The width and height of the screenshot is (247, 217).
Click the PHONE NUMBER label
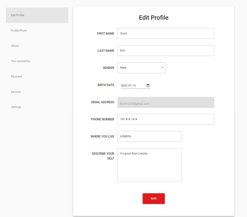pos(103,119)
